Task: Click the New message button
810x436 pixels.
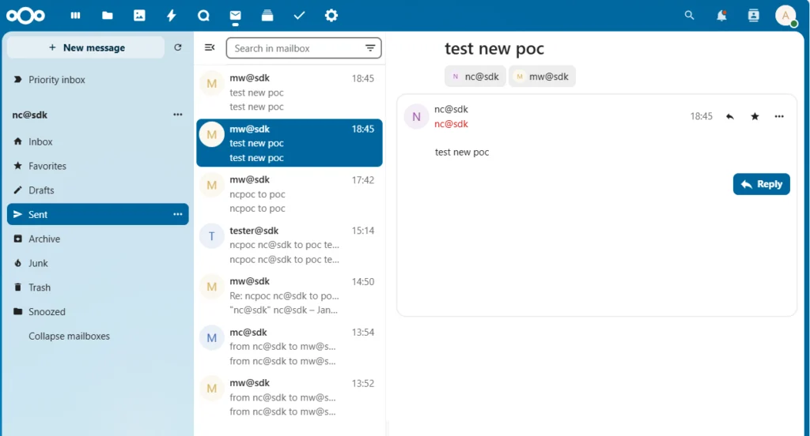Action: [x=86, y=47]
